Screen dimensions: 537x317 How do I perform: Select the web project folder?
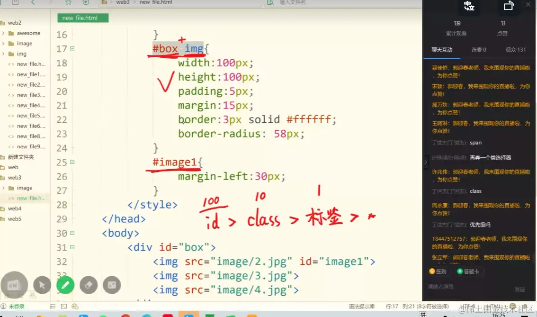pyautogui.click(x=13, y=167)
